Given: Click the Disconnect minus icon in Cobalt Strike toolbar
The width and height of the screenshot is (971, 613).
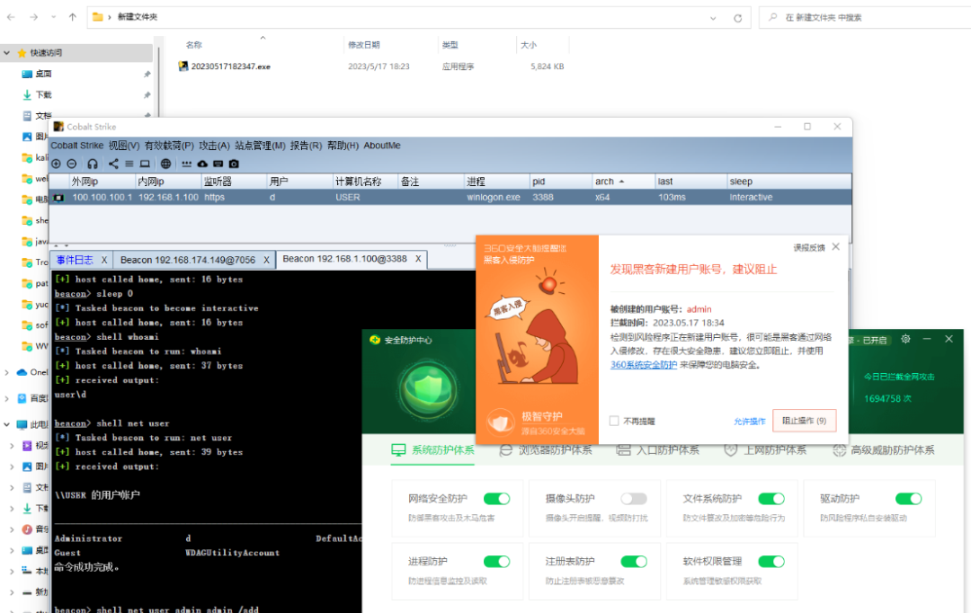Looking at the screenshot, I should [72, 164].
